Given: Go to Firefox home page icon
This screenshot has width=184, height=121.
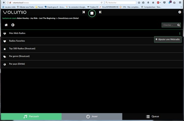Looking at the screenshot, I should pos(153,2).
